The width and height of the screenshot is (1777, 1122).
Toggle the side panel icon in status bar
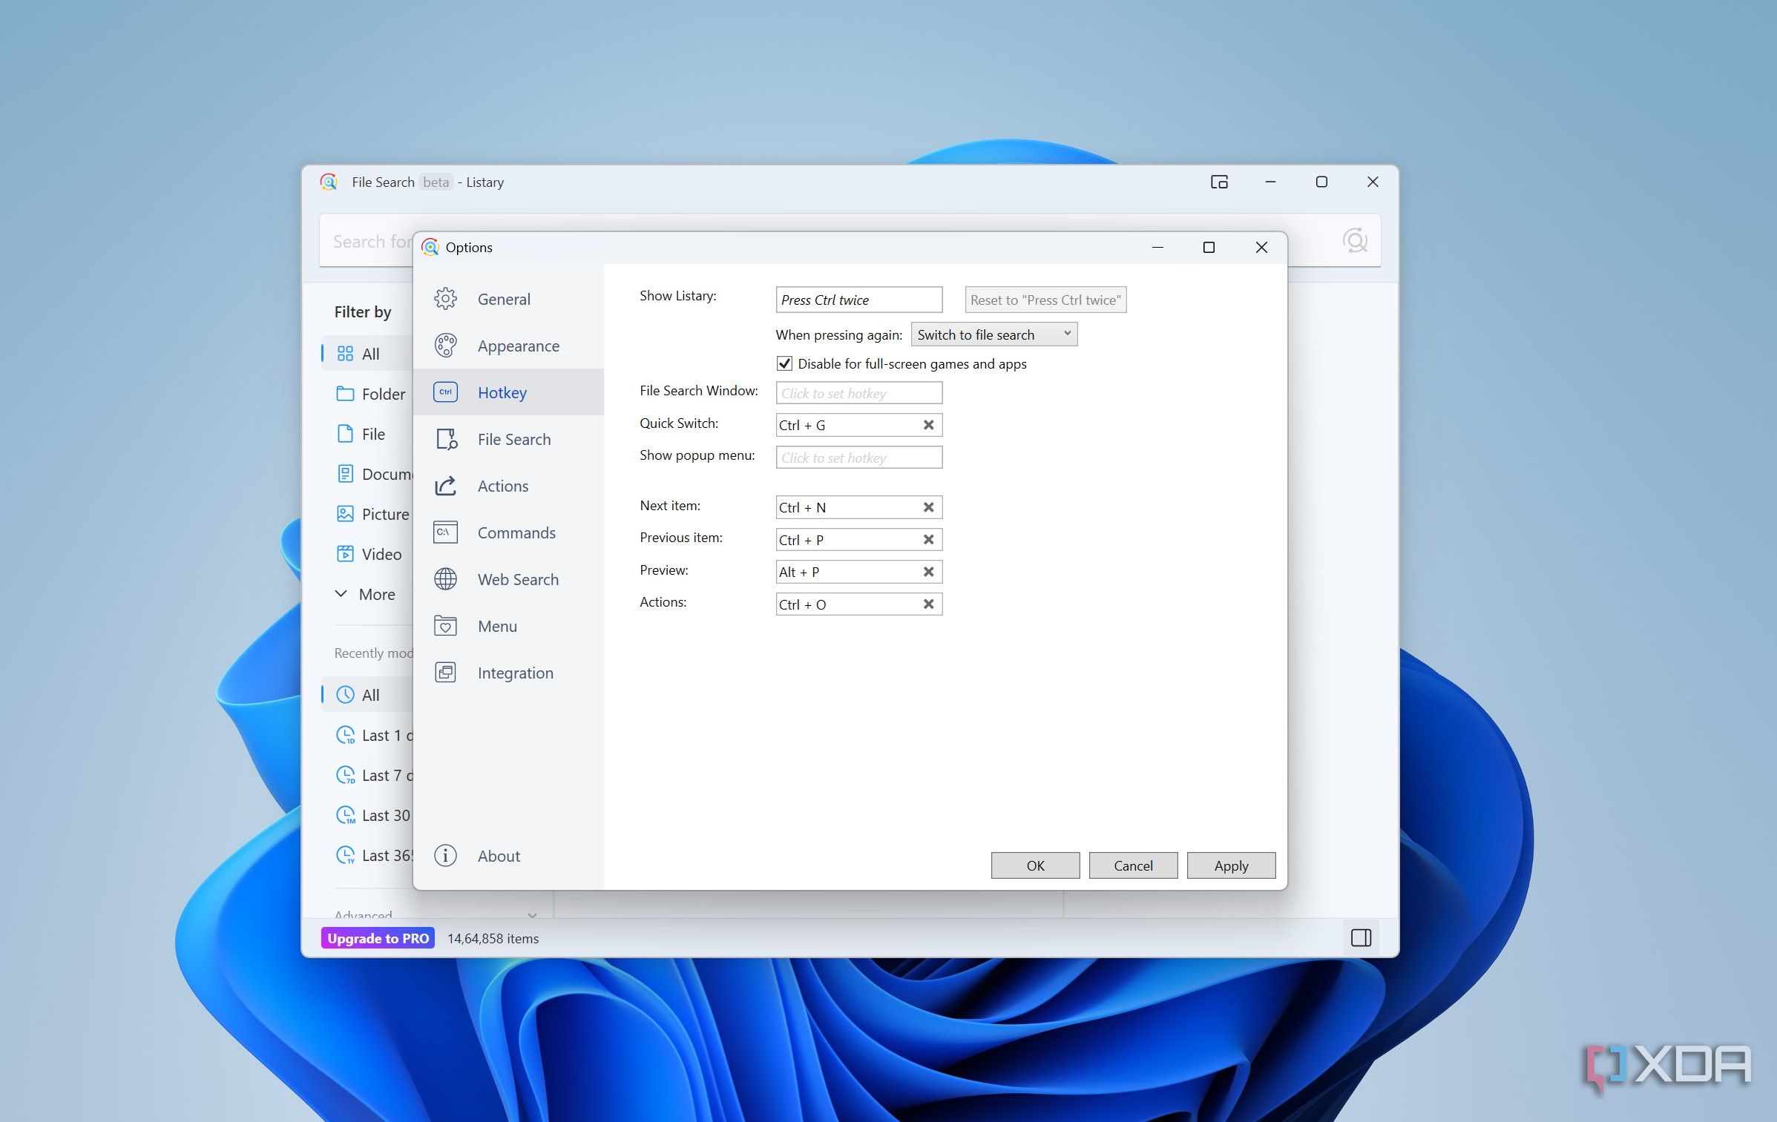[1361, 938]
